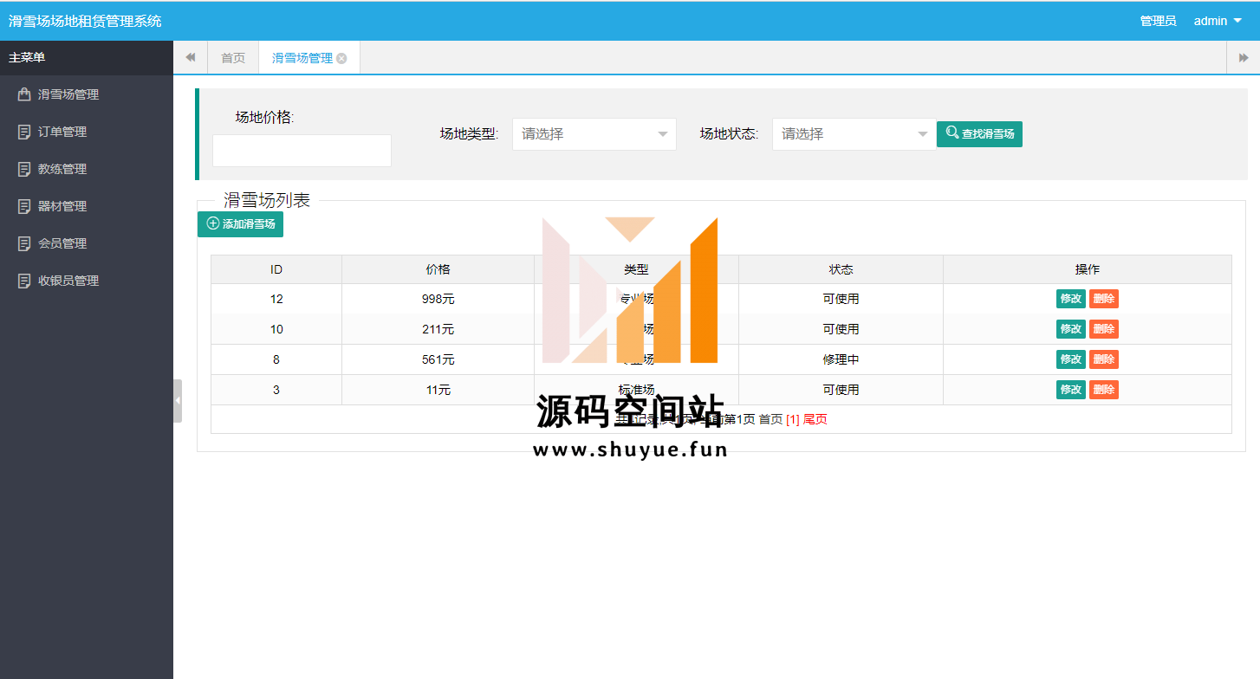Jump to 尾页 in the pagination

coord(815,419)
